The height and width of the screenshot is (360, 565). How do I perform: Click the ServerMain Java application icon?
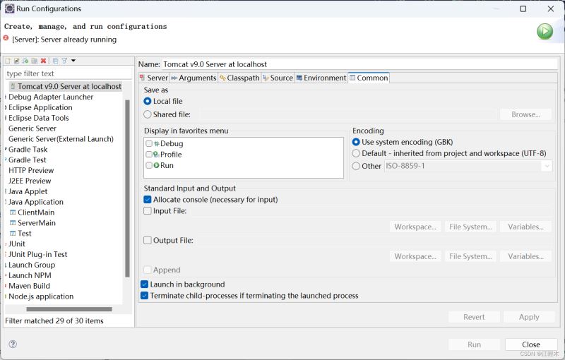point(13,223)
